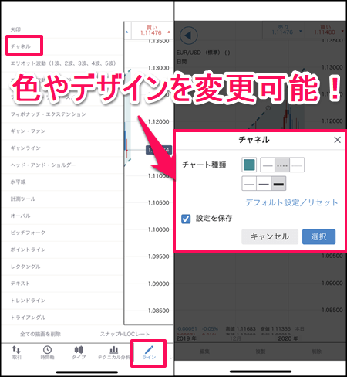Viewport: 347px width, 377px height.
Task: Select the エリオット波動 drawing tool
Action: (x=63, y=63)
